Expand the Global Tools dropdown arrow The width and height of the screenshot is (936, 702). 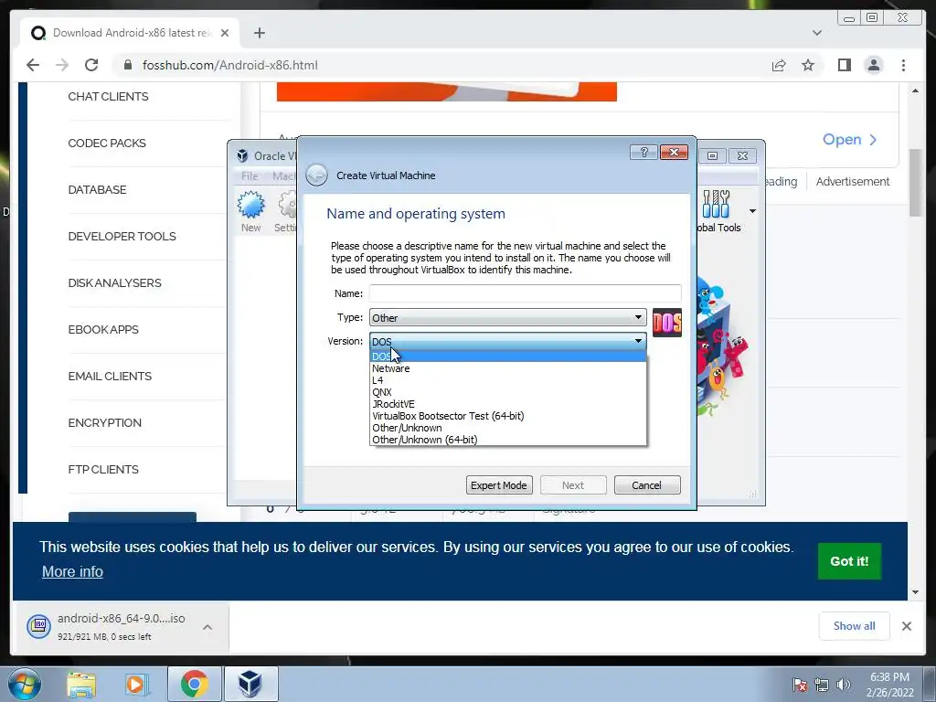tap(752, 211)
